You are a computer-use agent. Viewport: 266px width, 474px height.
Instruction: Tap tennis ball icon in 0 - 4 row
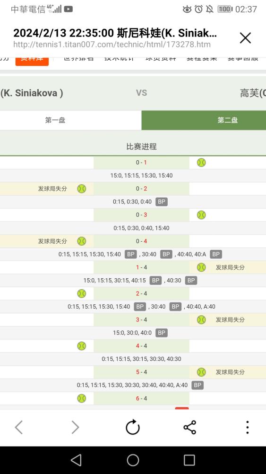[82, 241]
